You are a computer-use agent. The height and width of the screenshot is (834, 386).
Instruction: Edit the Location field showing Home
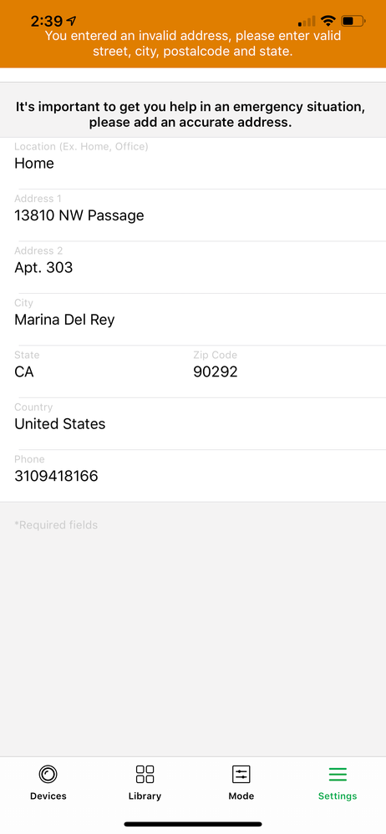pyautogui.click(x=193, y=164)
